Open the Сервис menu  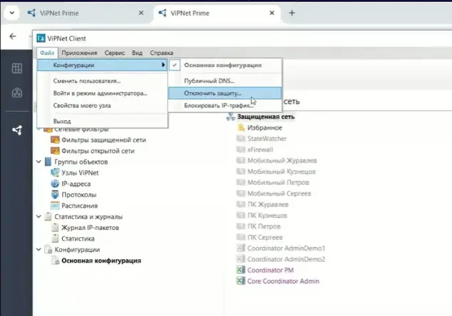(x=115, y=53)
